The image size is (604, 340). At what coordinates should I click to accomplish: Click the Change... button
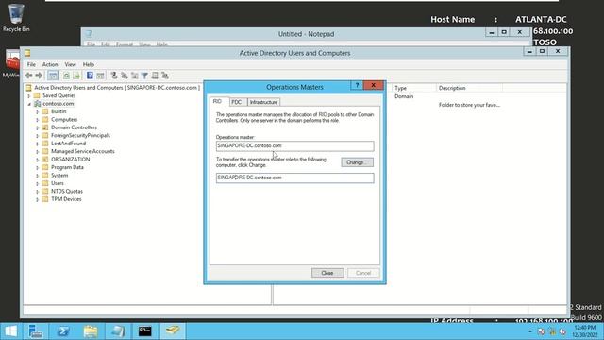357,162
